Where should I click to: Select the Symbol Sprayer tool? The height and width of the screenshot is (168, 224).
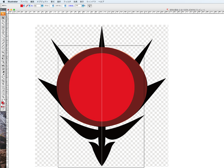click(3, 62)
